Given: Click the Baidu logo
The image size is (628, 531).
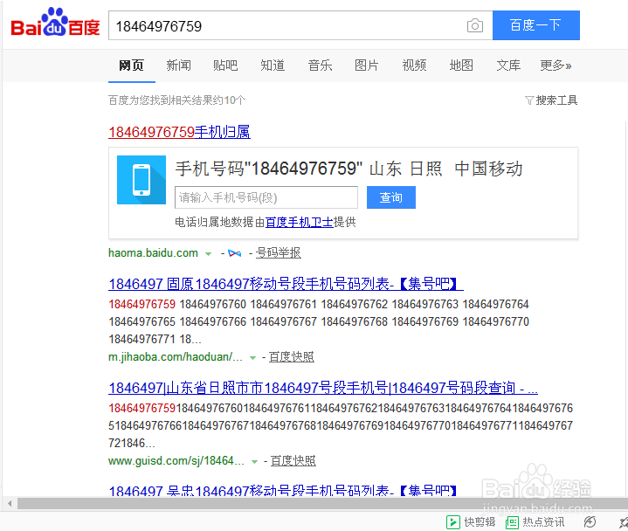Looking at the screenshot, I should click(55, 22).
